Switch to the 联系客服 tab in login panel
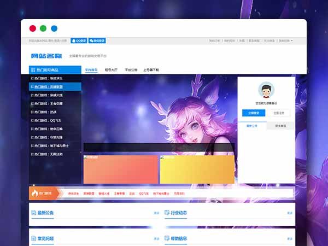Image resolution: width=328 pixels, height=246 pixels. coord(281,125)
